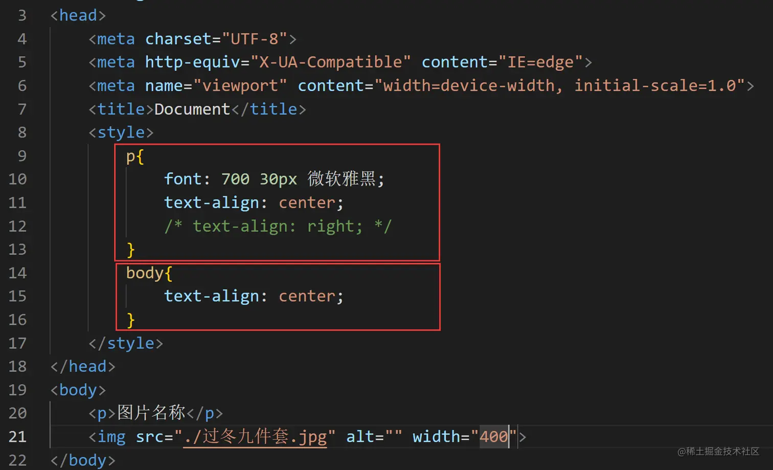Image resolution: width=773 pixels, height=470 pixels.
Task: Click the 图片名称 paragraph text
Action: [151, 412]
